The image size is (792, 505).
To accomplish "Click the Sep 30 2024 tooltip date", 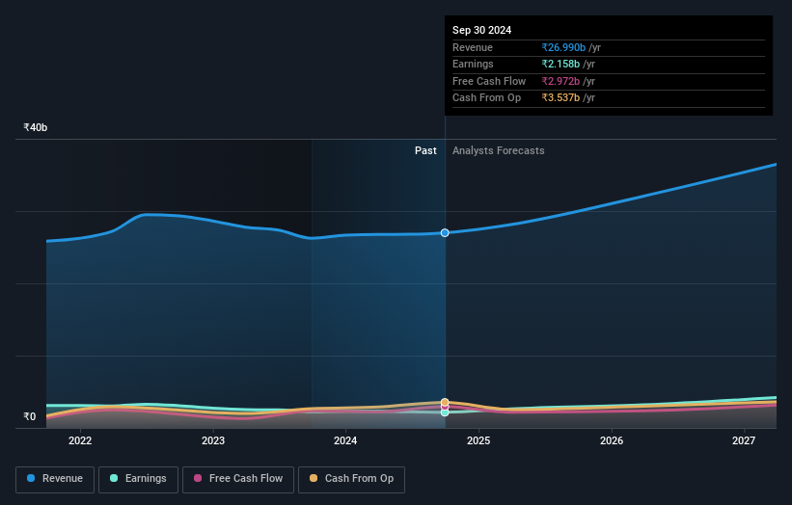I will pyautogui.click(x=482, y=30).
